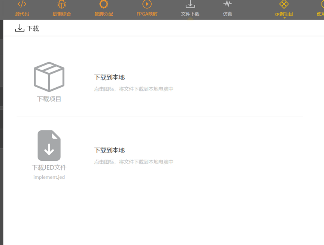Select the 文件下载 tab label
Image resolution: width=324 pixels, height=245 pixels.
click(x=190, y=14)
